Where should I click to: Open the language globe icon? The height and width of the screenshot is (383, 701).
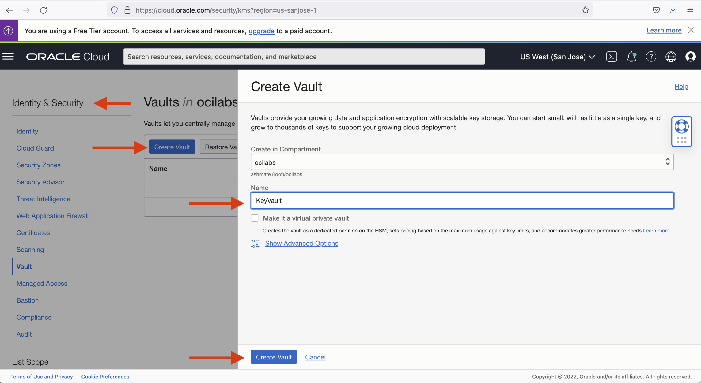pyautogui.click(x=671, y=56)
